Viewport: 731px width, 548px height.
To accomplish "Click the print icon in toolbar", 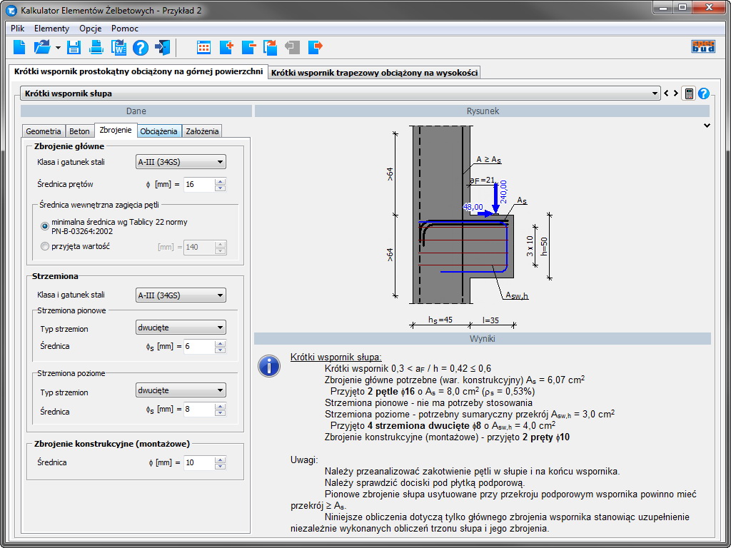I will [96, 48].
